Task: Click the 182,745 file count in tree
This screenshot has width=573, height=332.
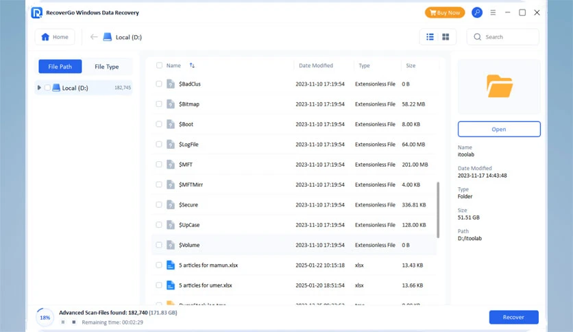Action: 123,88
